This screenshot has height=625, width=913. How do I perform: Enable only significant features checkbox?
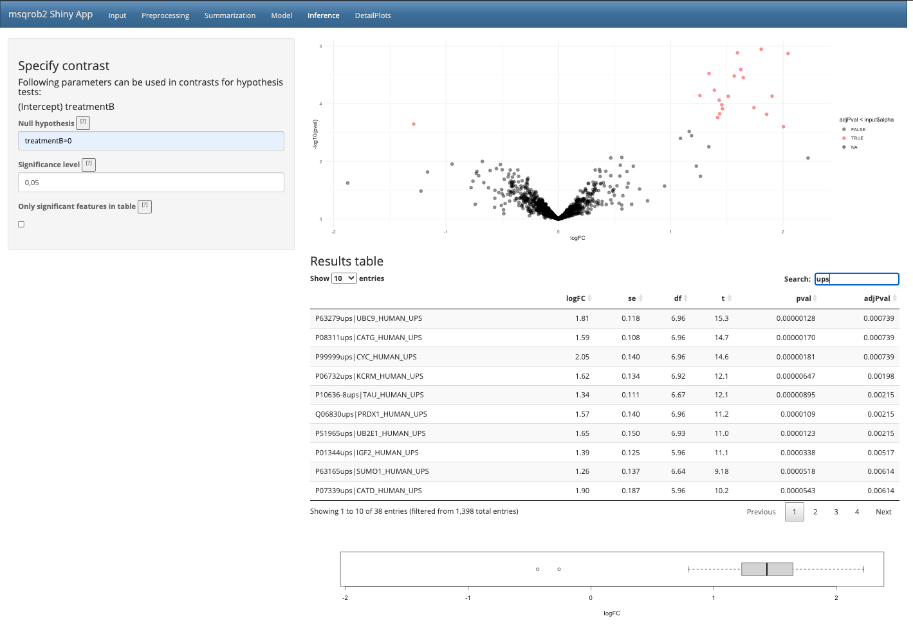21,224
